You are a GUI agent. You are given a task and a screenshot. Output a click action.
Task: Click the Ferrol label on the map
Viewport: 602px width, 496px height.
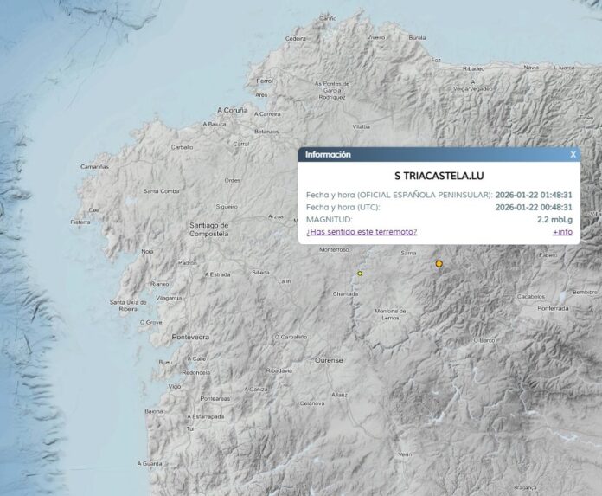265,81
